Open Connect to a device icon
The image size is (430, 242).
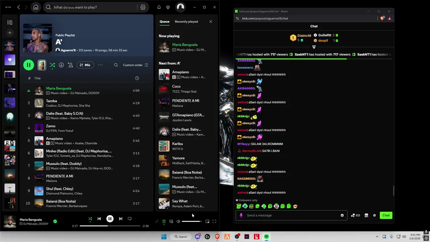pos(171,221)
